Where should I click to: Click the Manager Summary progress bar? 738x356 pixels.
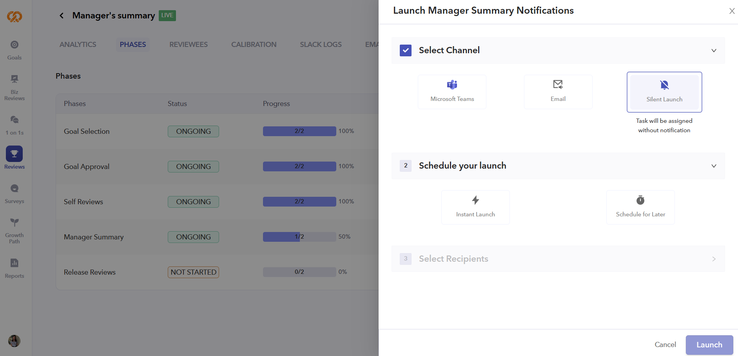[x=299, y=237]
